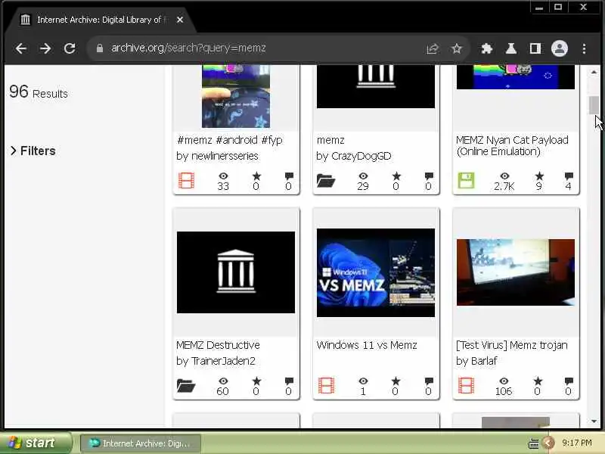Screen dimensions: 605x454
Task: Click the views eye icon on #memz #android card
Action: pos(223,176)
